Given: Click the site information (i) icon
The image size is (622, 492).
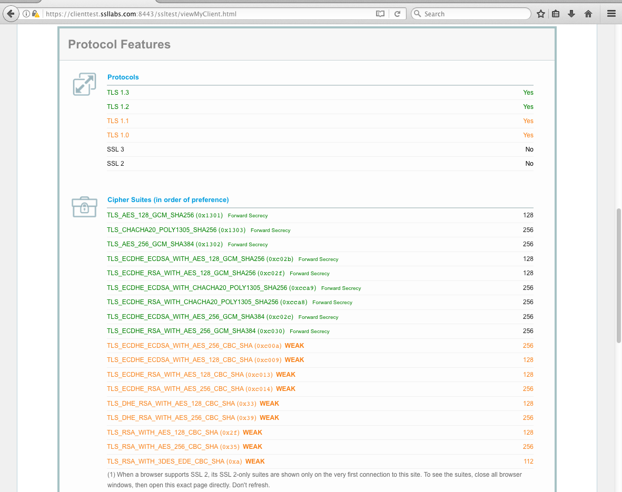Looking at the screenshot, I should (x=26, y=14).
